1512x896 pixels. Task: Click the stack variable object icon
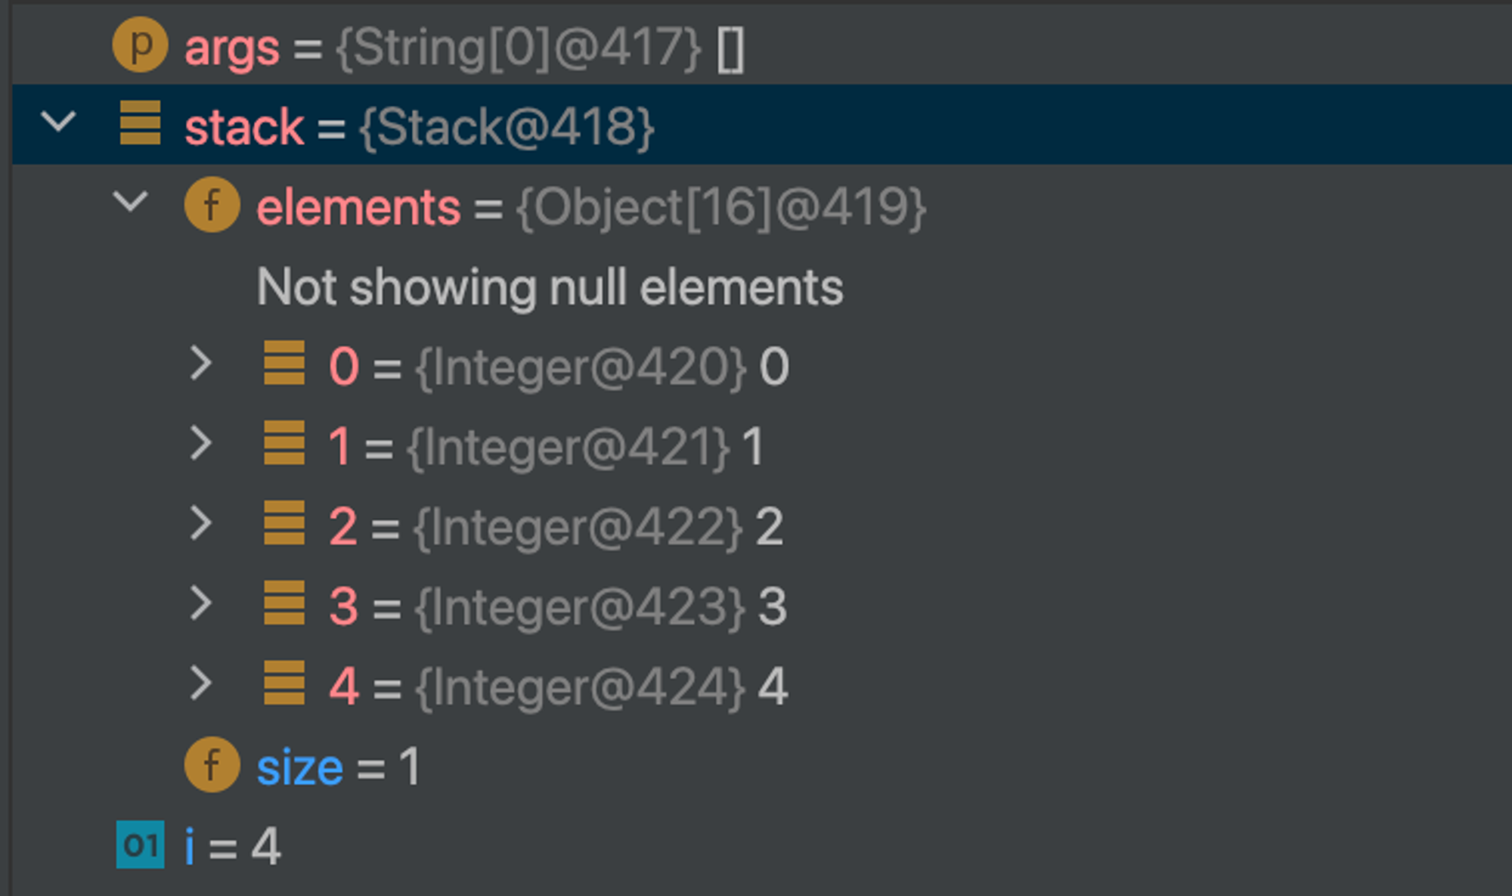click(x=140, y=123)
